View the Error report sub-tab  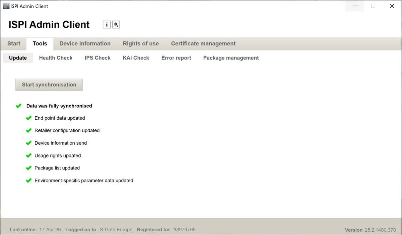176,58
